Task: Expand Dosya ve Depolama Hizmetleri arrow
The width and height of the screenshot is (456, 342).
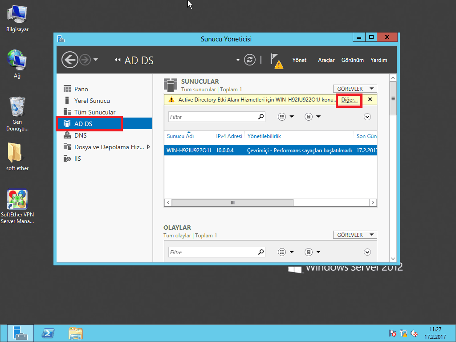Action: click(148, 147)
